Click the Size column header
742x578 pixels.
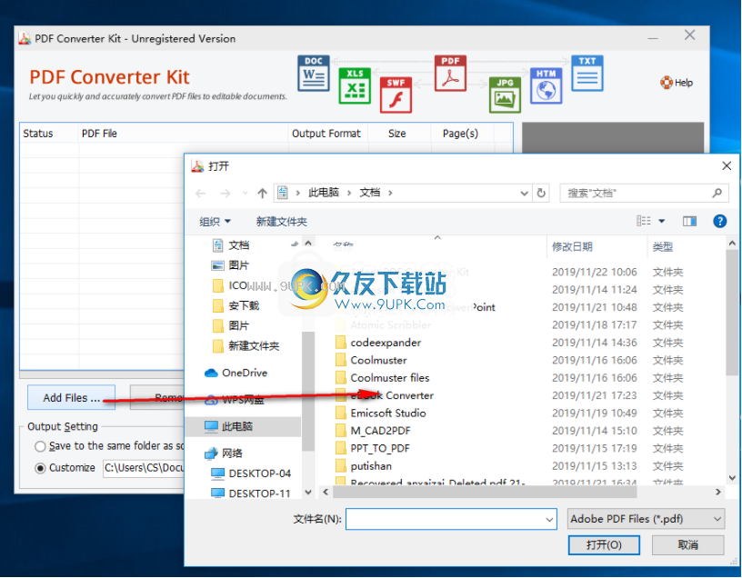coord(397,134)
